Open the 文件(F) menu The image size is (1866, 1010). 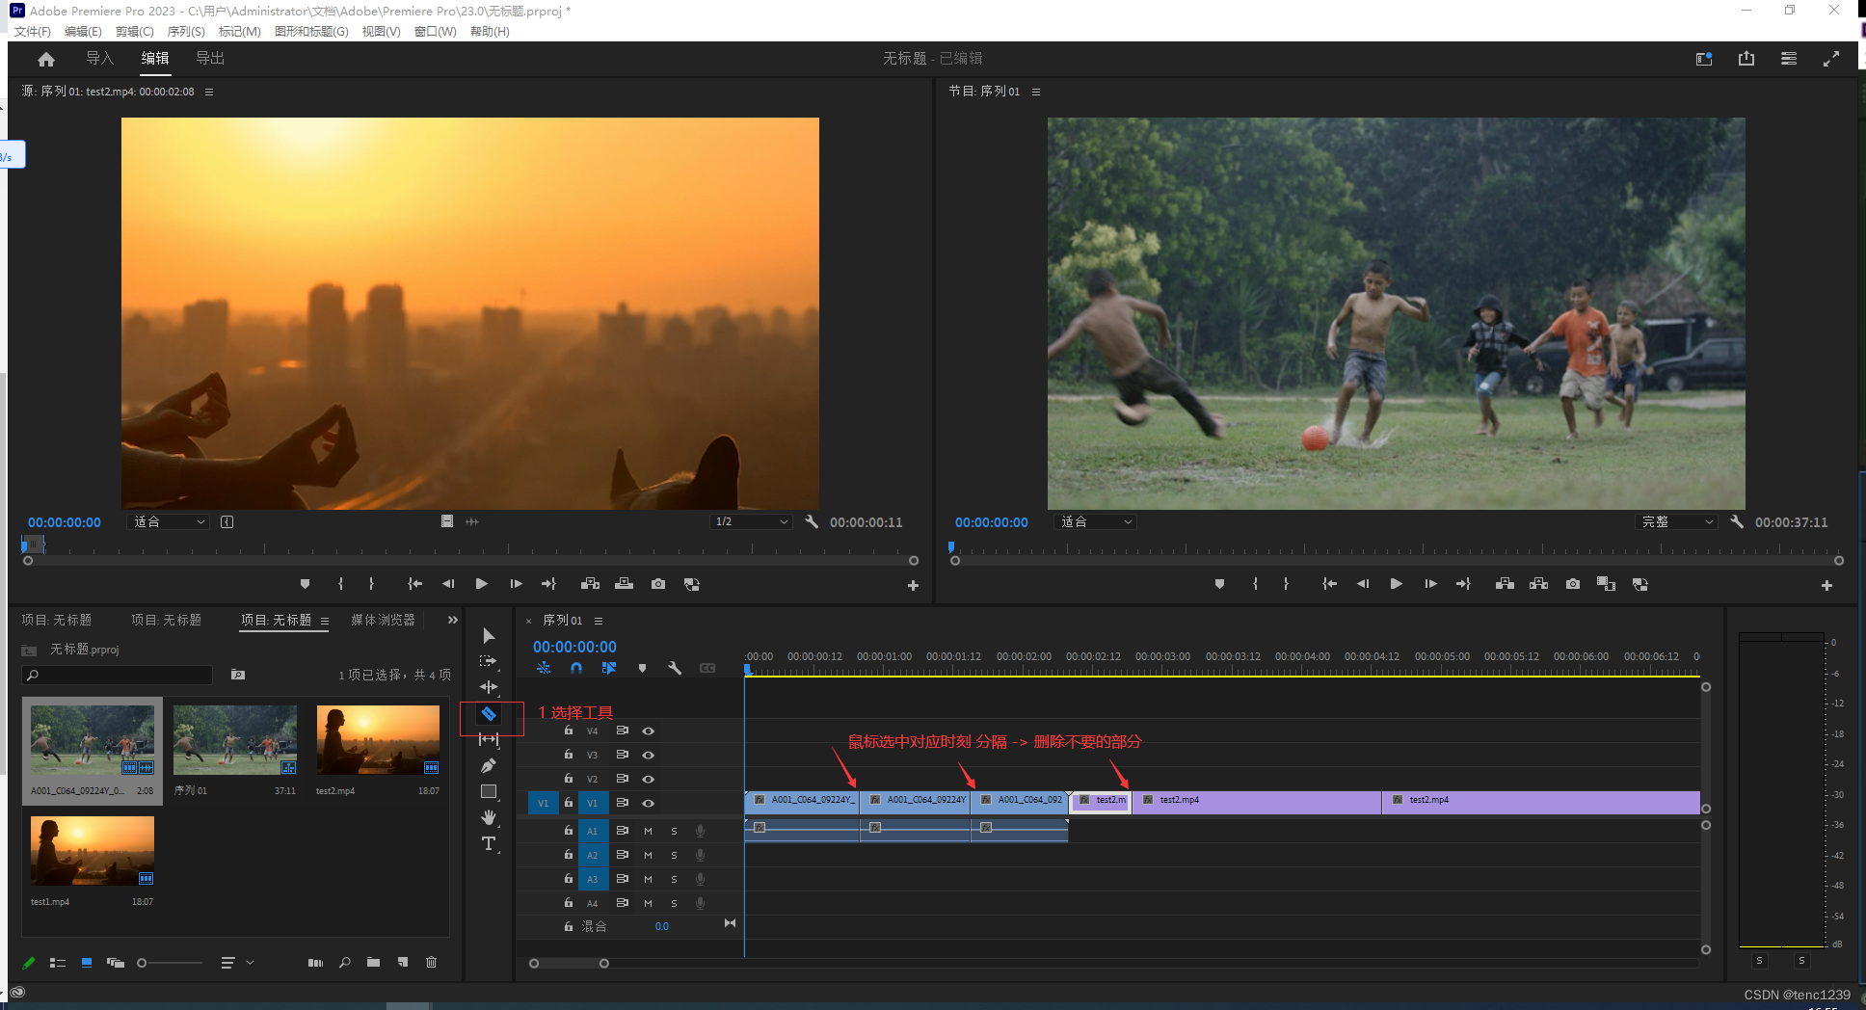click(x=33, y=32)
